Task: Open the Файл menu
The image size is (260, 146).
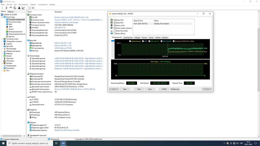Action: click(3, 4)
